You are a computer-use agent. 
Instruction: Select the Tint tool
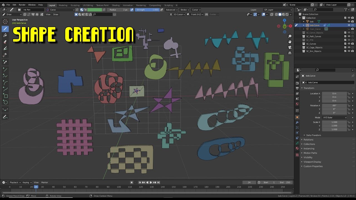click(5, 49)
